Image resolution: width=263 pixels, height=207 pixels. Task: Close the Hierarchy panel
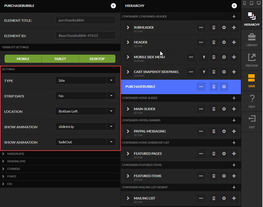click(x=234, y=6)
